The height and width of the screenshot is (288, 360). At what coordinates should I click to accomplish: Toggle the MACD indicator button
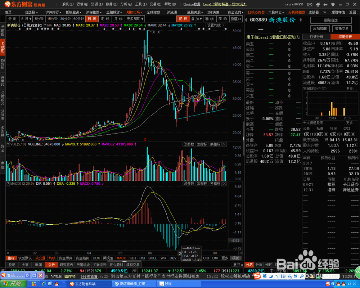[121, 258]
